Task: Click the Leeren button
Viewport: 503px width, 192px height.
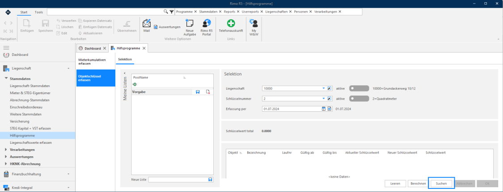Action: [395, 184]
